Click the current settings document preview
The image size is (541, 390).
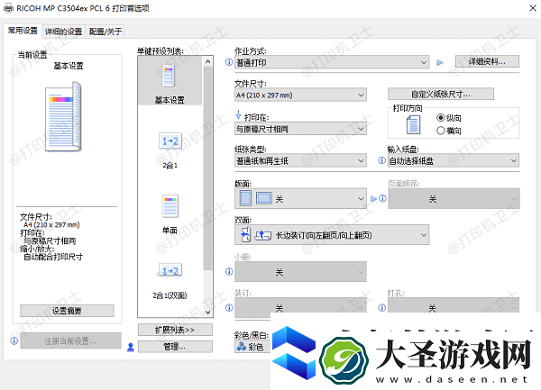[64, 116]
